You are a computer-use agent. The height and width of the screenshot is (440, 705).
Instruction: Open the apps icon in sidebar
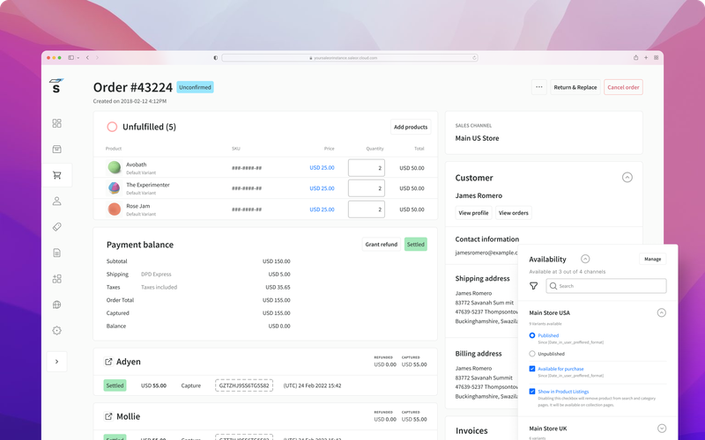point(56,279)
